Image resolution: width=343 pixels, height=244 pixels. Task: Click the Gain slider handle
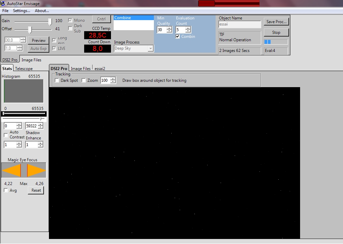pyautogui.click(x=50, y=21)
